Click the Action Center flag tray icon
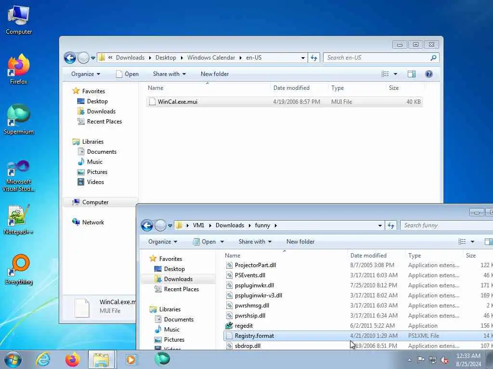 pyautogui.click(x=421, y=360)
